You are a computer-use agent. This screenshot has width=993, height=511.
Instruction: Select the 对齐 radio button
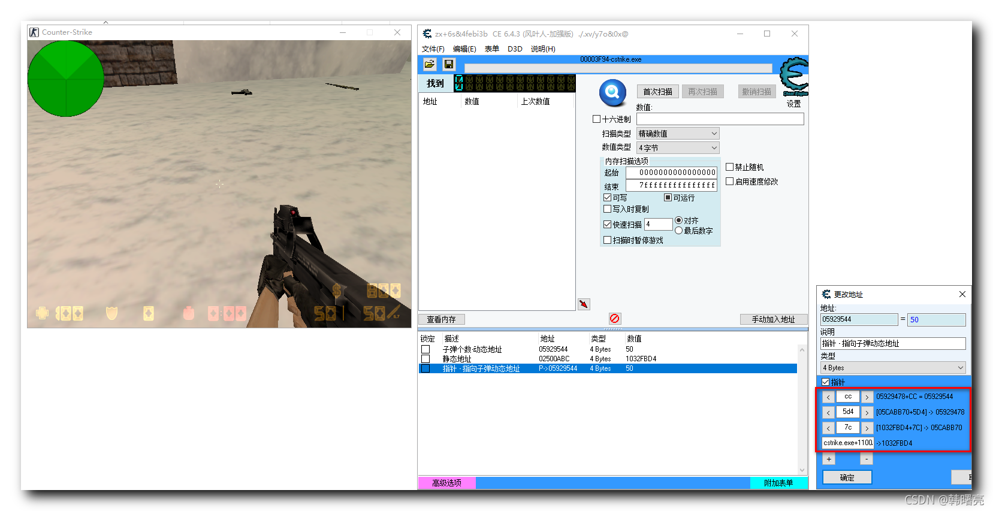pos(678,220)
